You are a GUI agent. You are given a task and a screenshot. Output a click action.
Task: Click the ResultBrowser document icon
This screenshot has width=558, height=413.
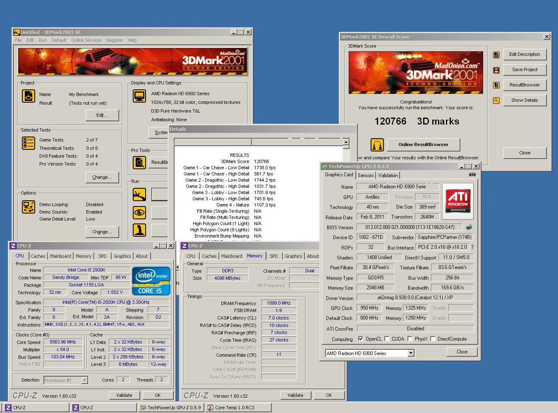coord(496,85)
